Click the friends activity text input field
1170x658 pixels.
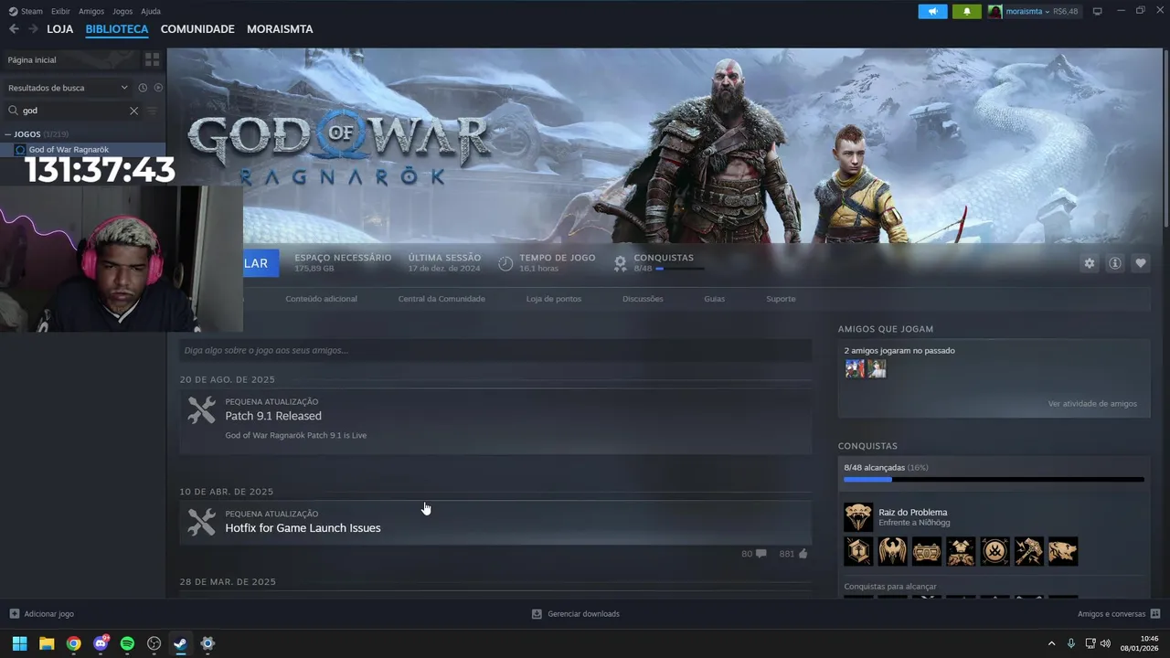(x=495, y=350)
